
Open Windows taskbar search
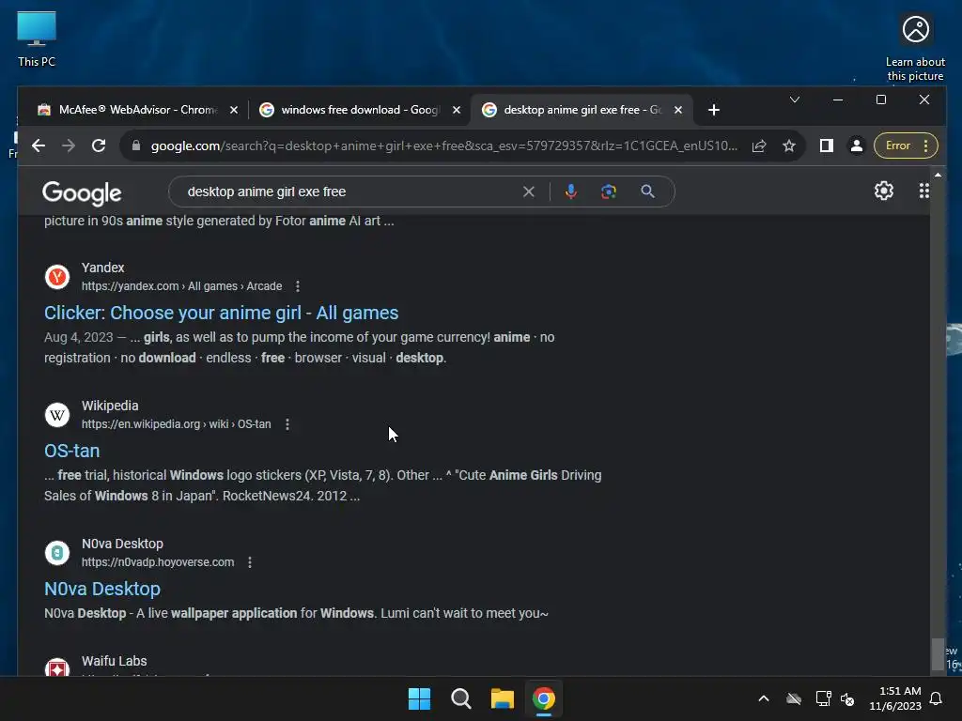(460, 698)
